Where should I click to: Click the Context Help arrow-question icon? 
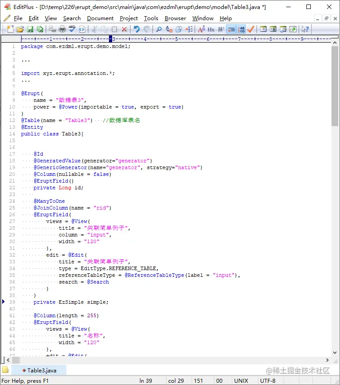(x=305, y=29)
